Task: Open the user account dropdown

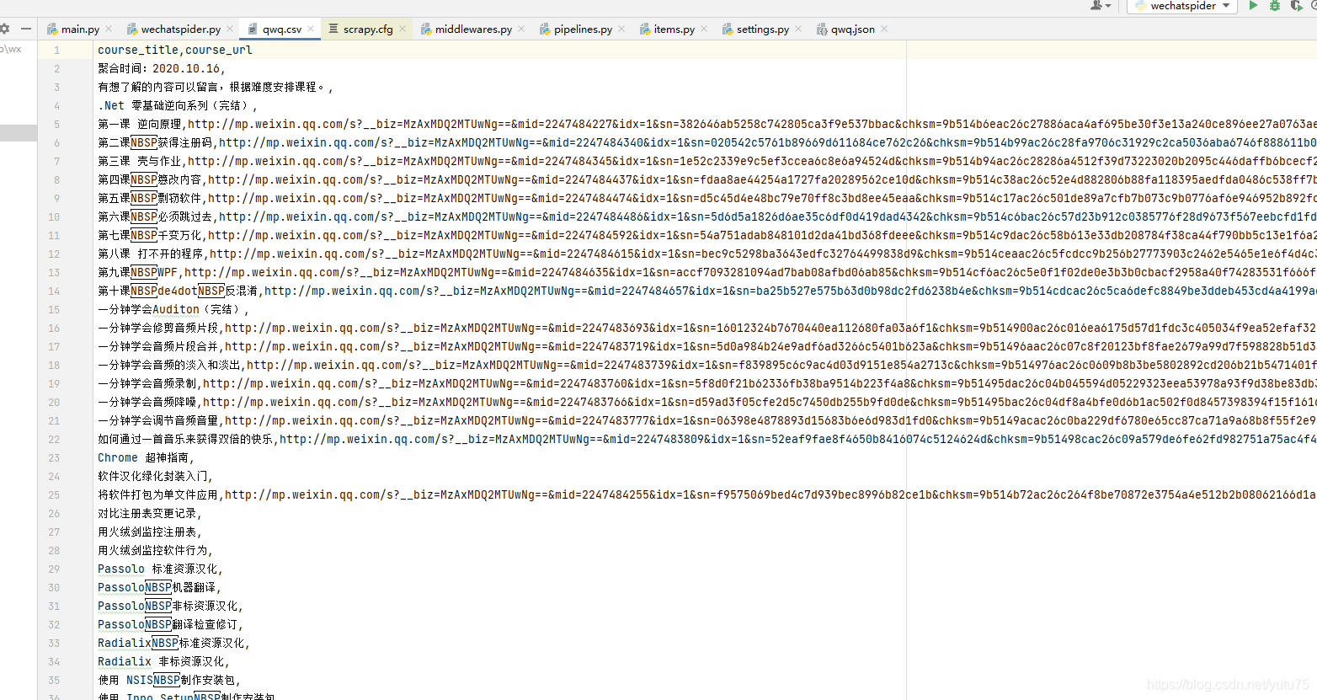Action: [x=1101, y=6]
